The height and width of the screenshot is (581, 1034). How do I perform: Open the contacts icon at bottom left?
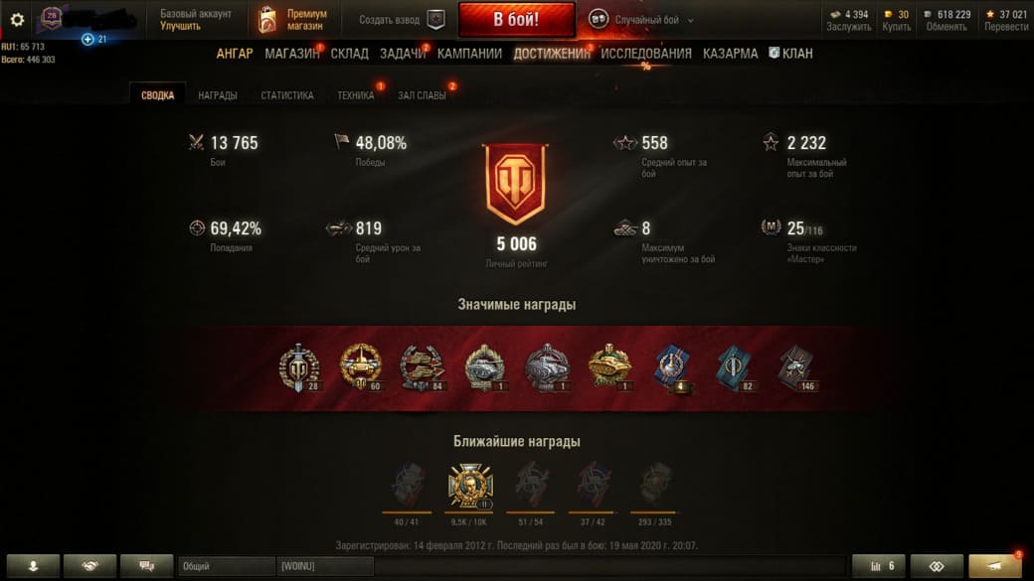(33, 566)
